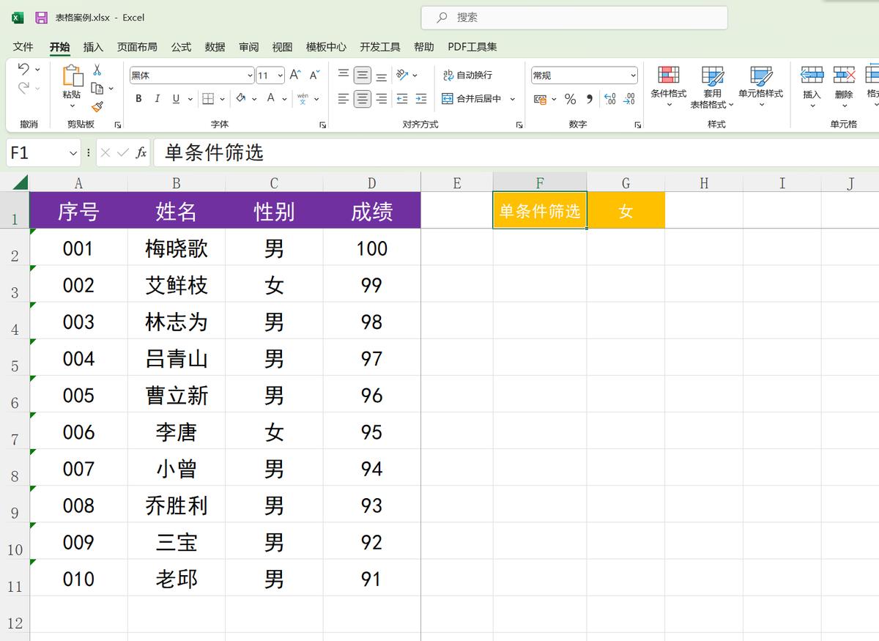Click the Undo arrow icon
Screen dimensions: 879x641
coord(23,70)
